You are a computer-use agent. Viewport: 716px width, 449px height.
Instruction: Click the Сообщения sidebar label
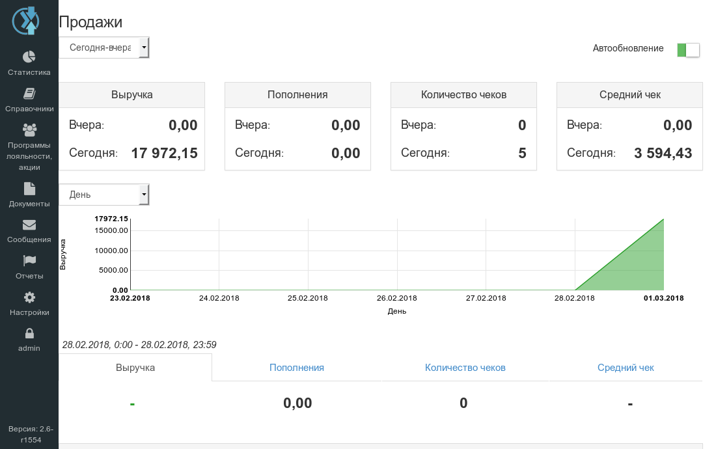coord(29,239)
